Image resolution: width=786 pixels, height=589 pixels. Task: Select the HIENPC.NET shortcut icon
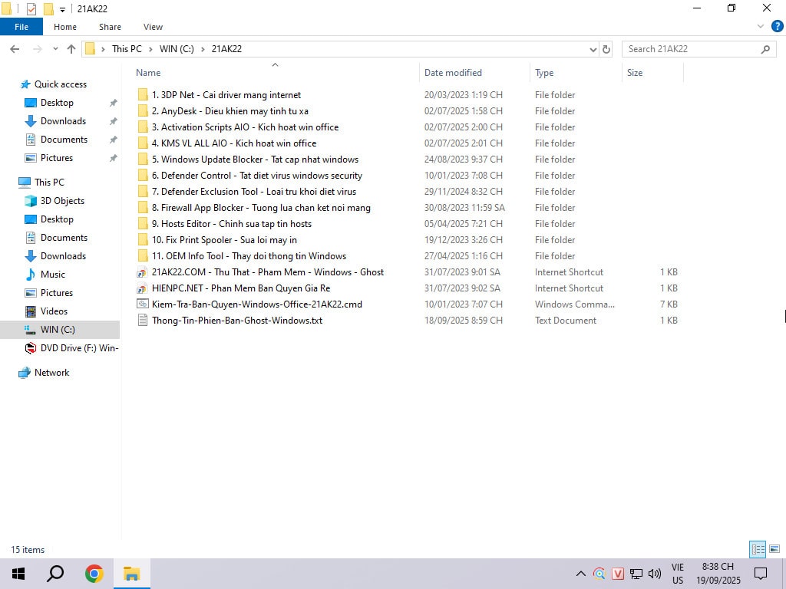[143, 288]
